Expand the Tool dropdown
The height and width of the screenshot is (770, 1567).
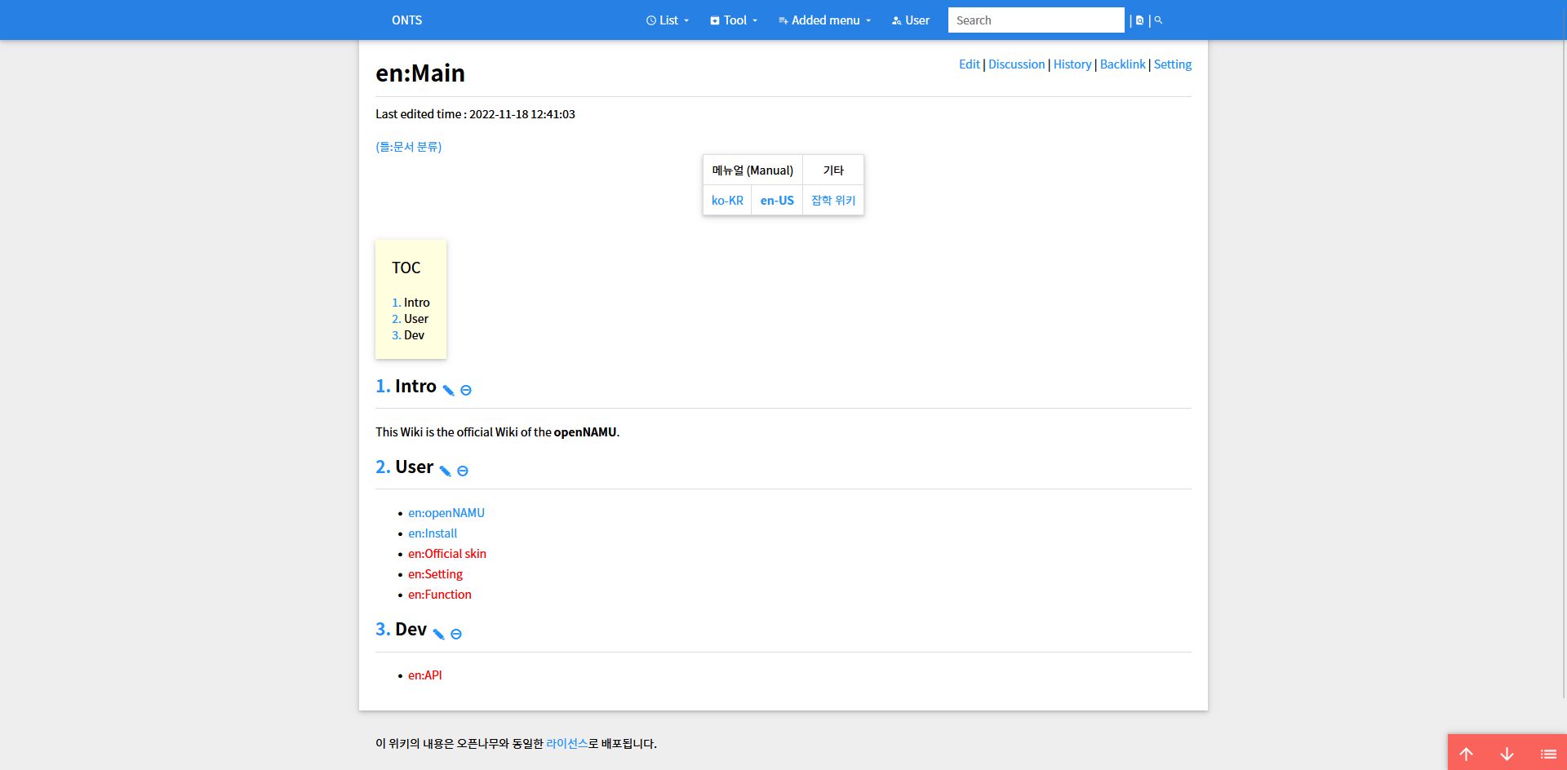732,20
